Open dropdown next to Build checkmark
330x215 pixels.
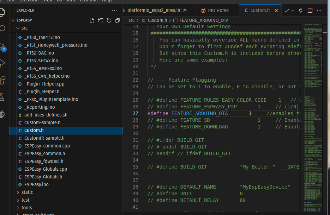293,11
